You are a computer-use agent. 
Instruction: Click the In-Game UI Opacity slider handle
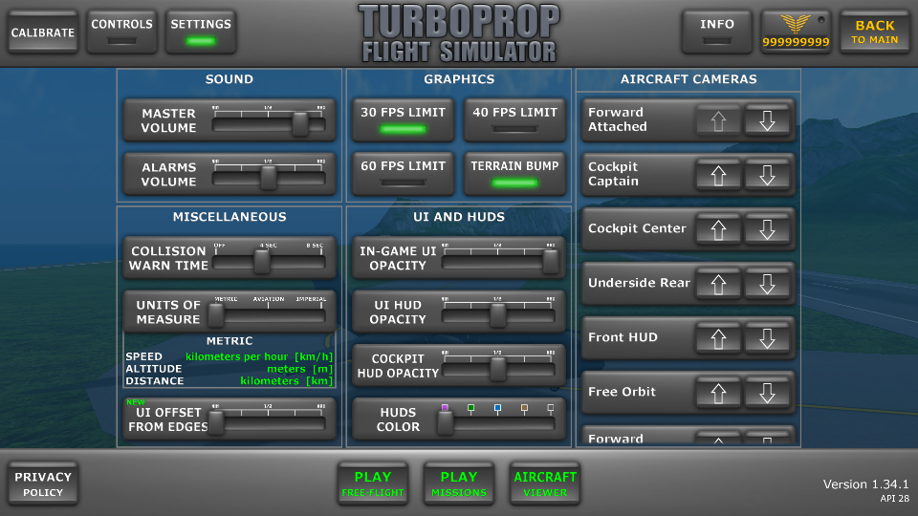coord(551,262)
